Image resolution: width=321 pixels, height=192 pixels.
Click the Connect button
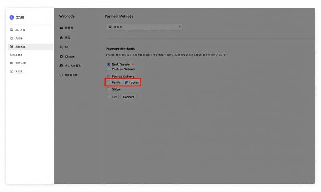128,97
